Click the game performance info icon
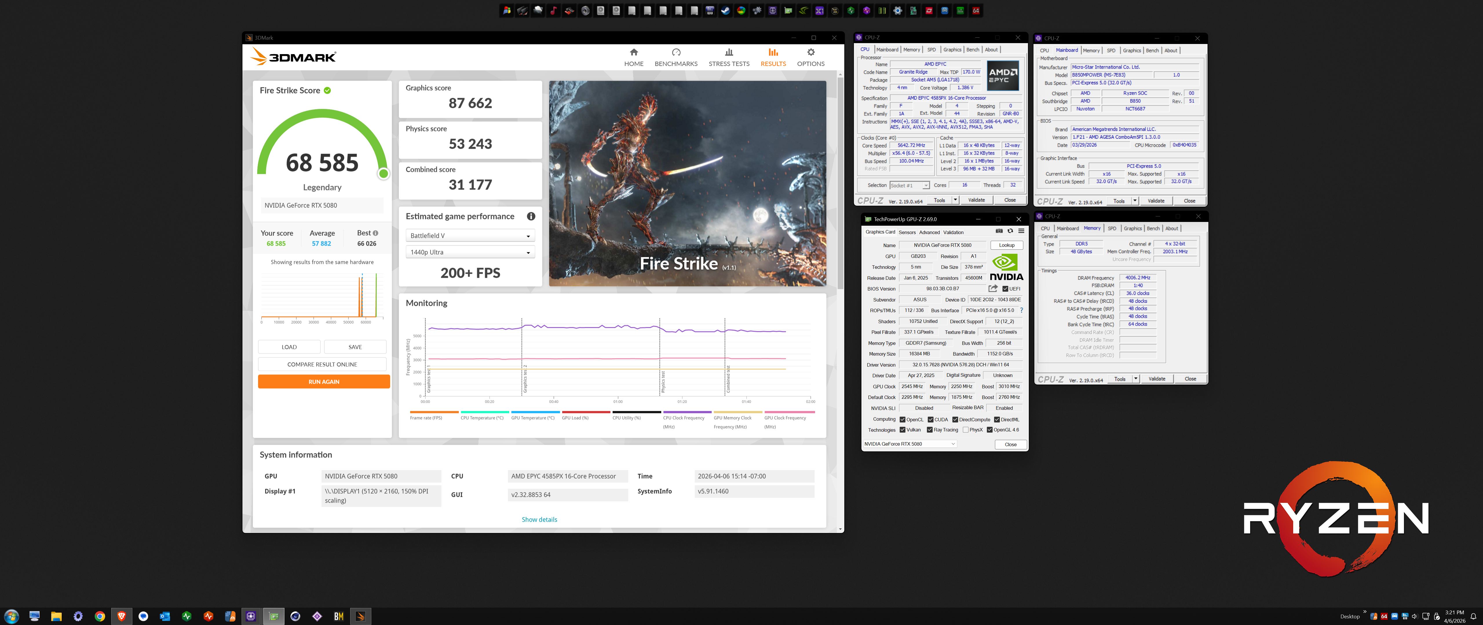This screenshot has width=1483, height=625. click(x=530, y=216)
